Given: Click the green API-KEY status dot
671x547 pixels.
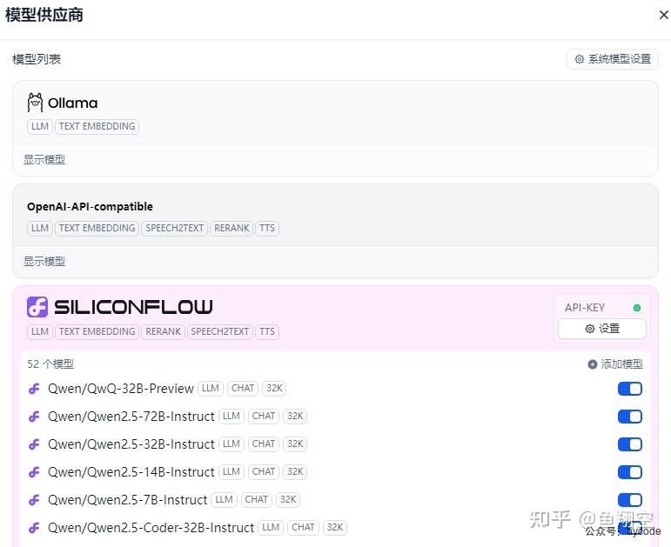Looking at the screenshot, I should point(637,308).
